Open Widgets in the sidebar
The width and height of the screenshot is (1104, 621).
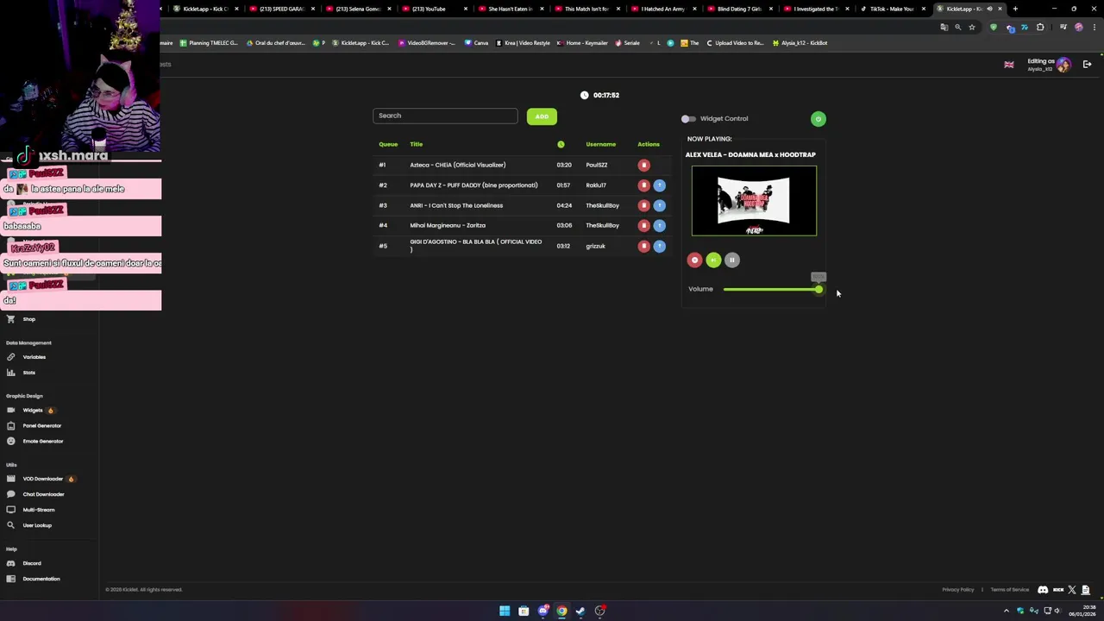coord(33,411)
